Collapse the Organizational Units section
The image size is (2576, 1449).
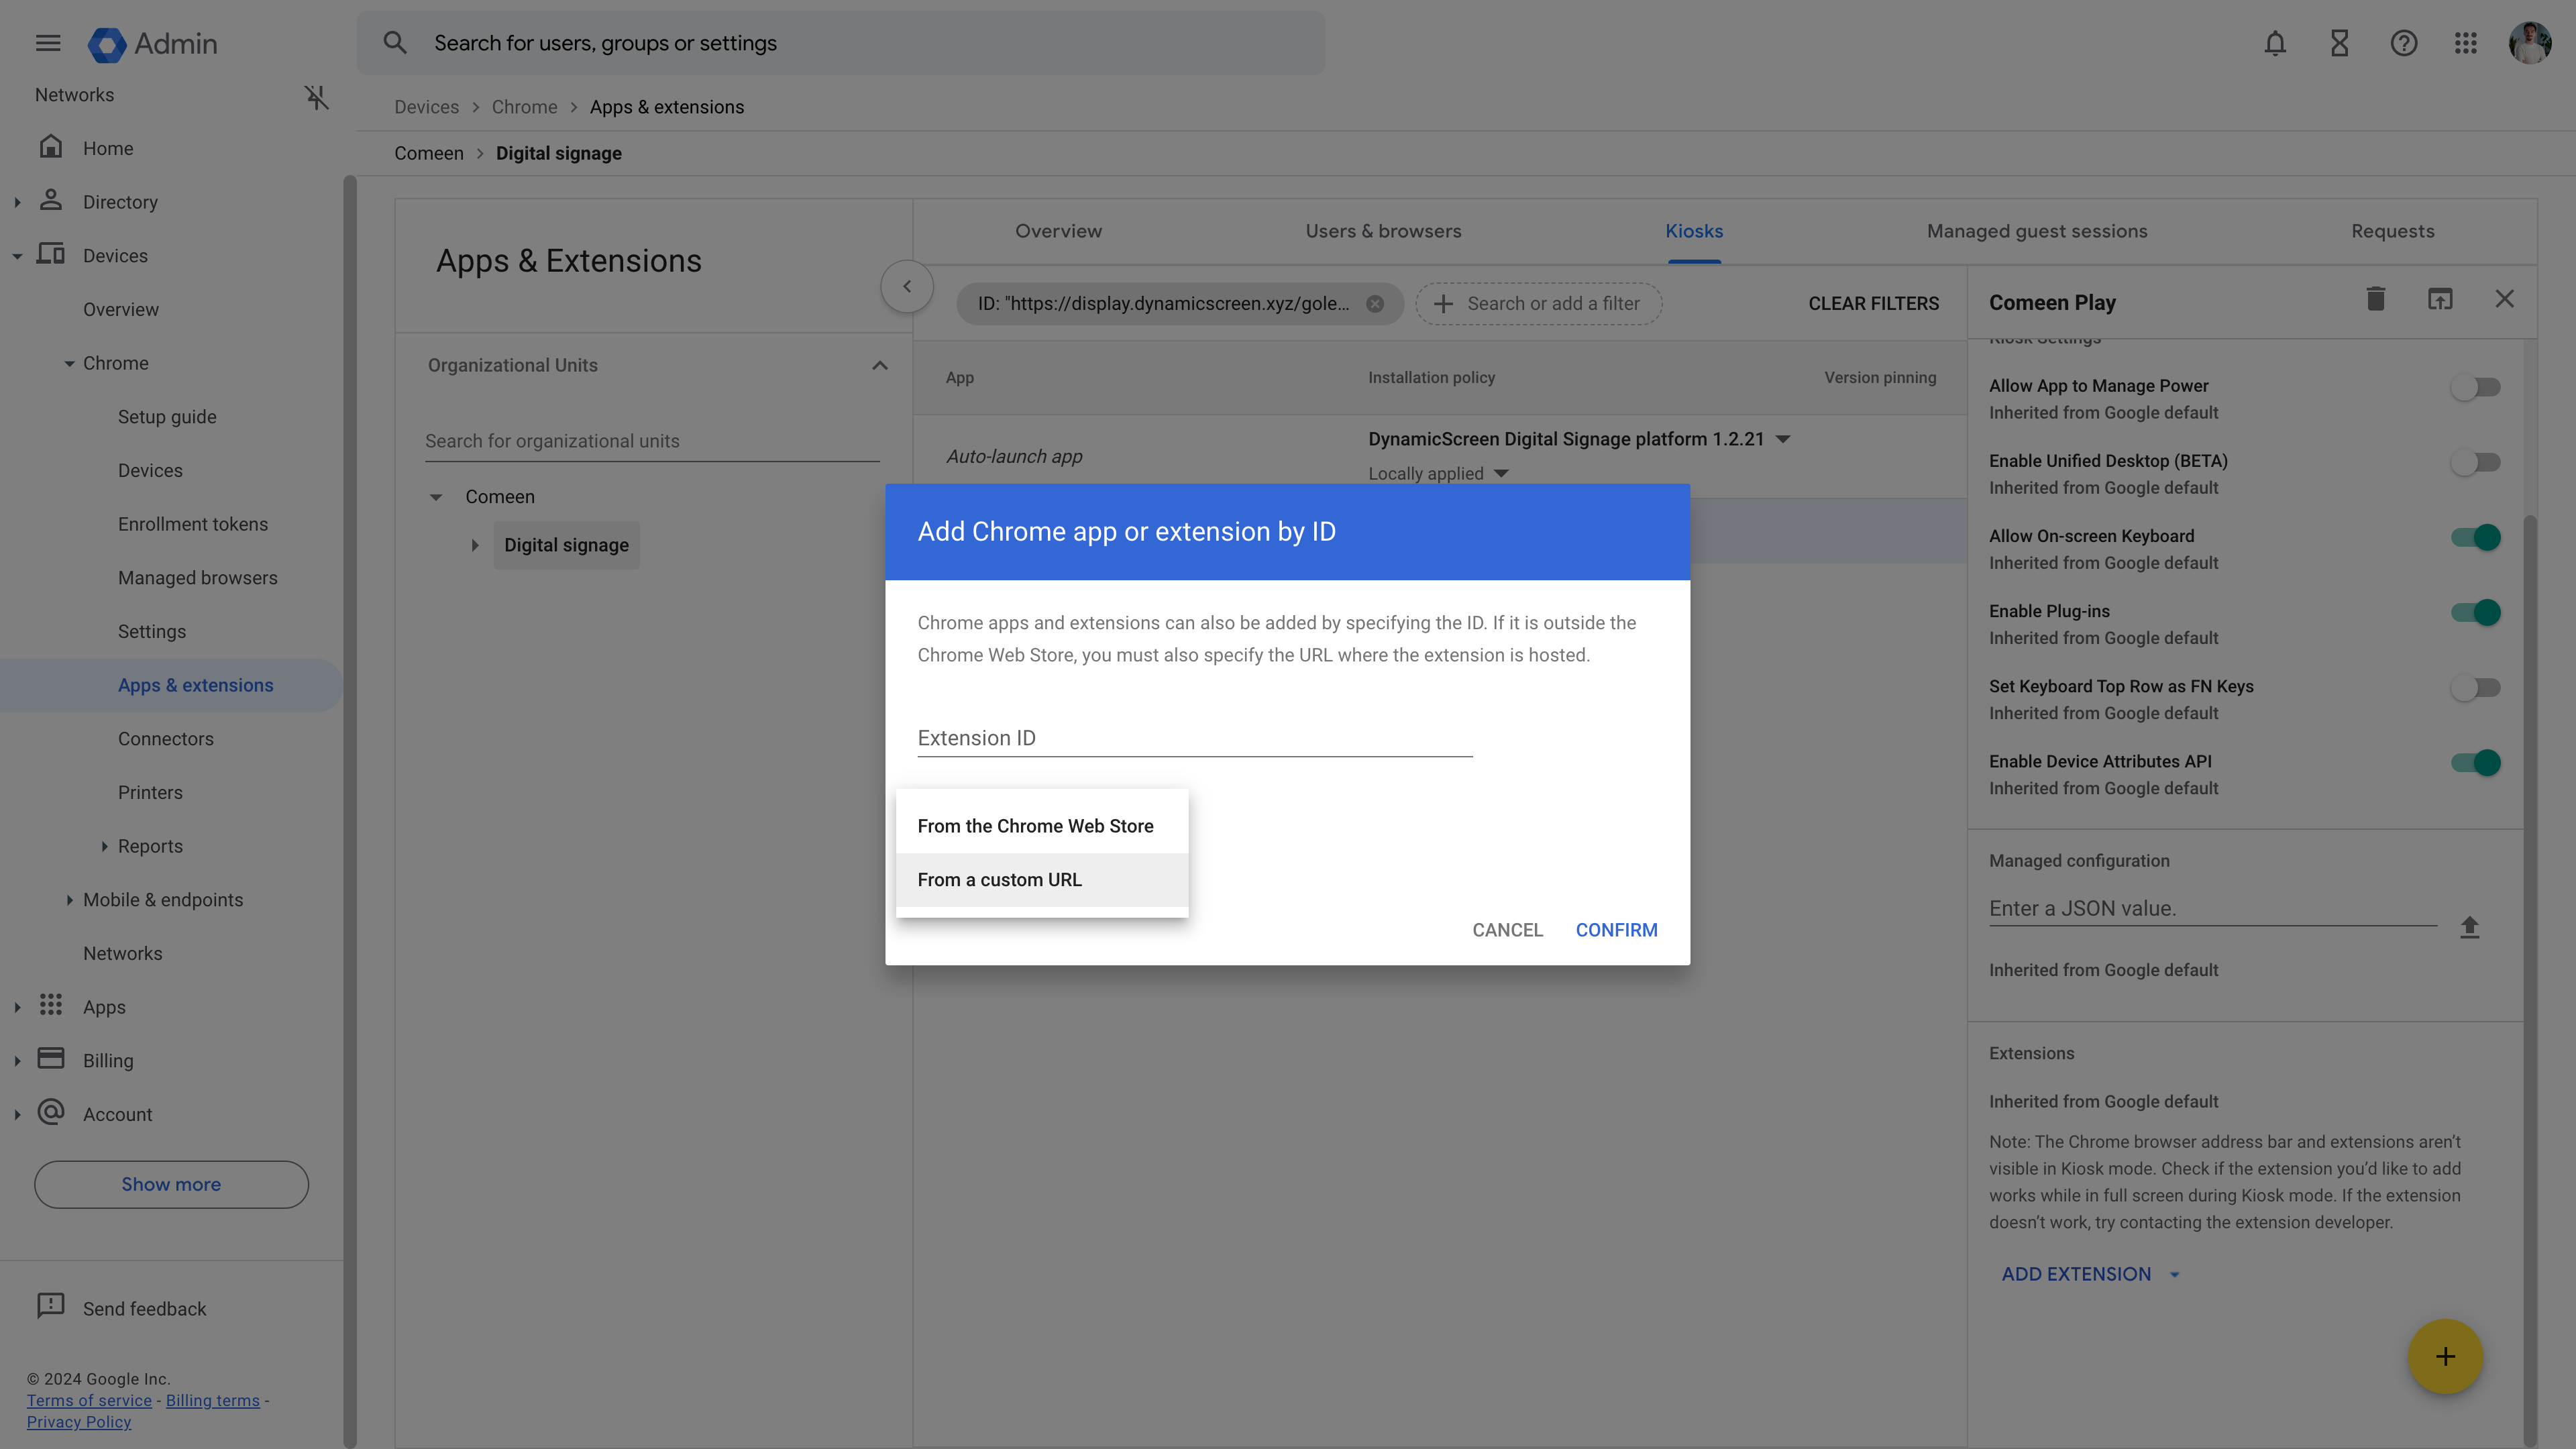[x=879, y=366]
